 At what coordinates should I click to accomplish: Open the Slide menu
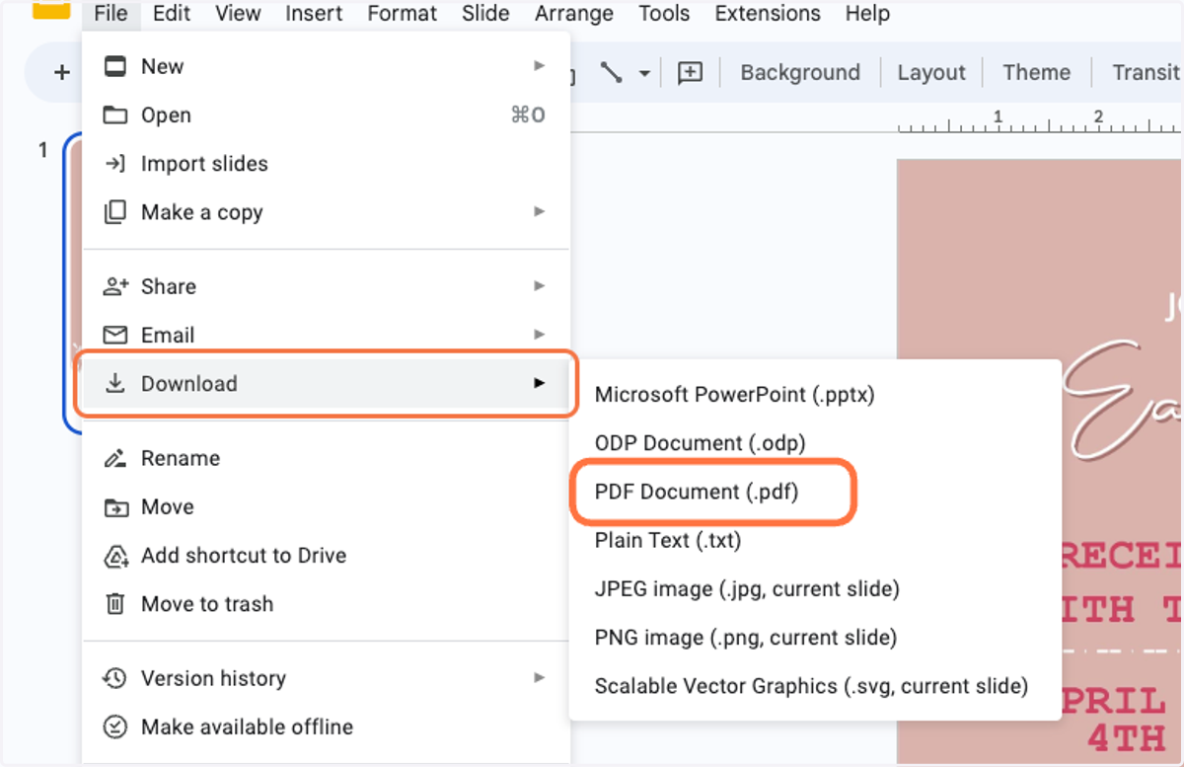click(485, 14)
